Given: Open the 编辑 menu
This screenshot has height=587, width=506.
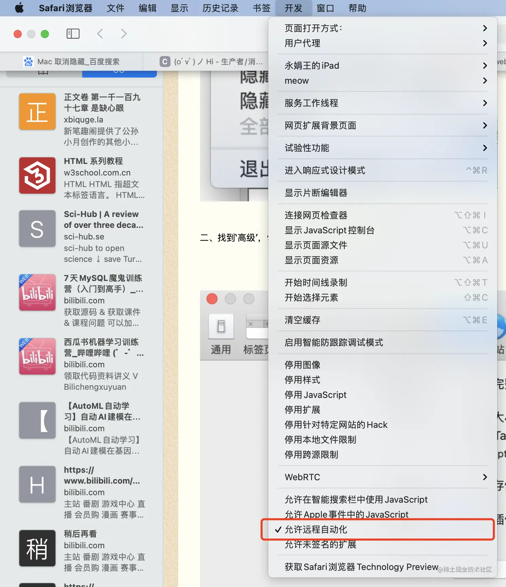Looking at the screenshot, I should 147,8.
